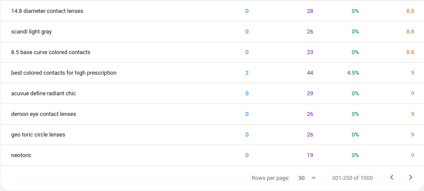Click the 2 clicks value

click(x=247, y=73)
